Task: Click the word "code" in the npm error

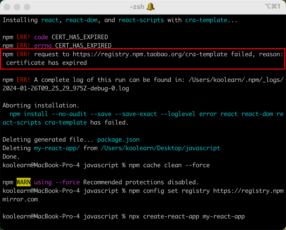Action: click(x=41, y=37)
